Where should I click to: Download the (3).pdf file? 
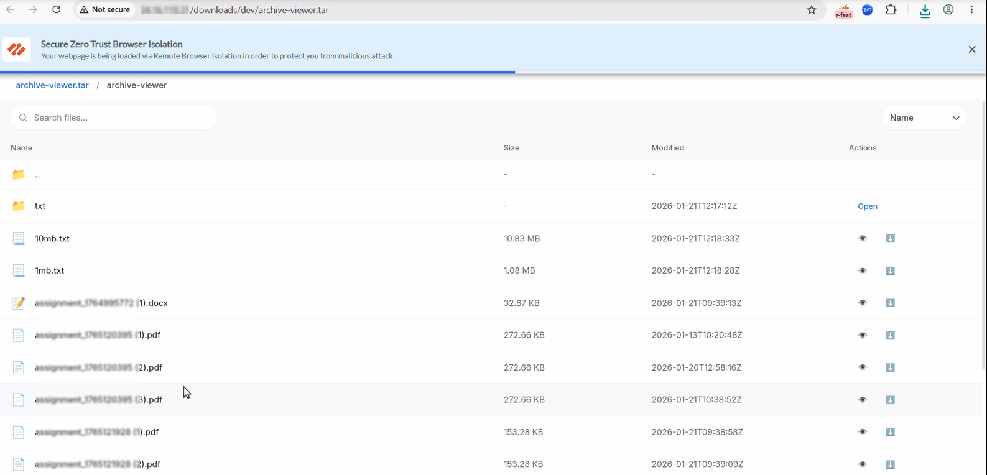[890, 400]
